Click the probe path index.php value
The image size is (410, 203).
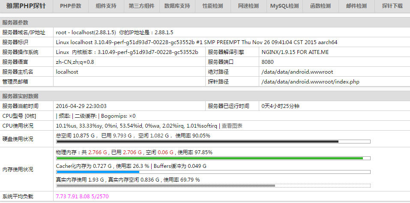pos(310,82)
